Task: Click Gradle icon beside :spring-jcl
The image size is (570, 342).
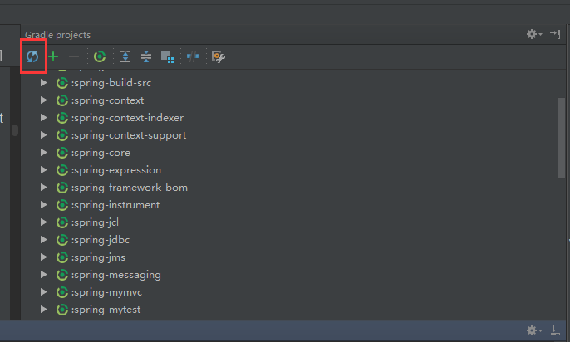Action: pyautogui.click(x=62, y=222)
